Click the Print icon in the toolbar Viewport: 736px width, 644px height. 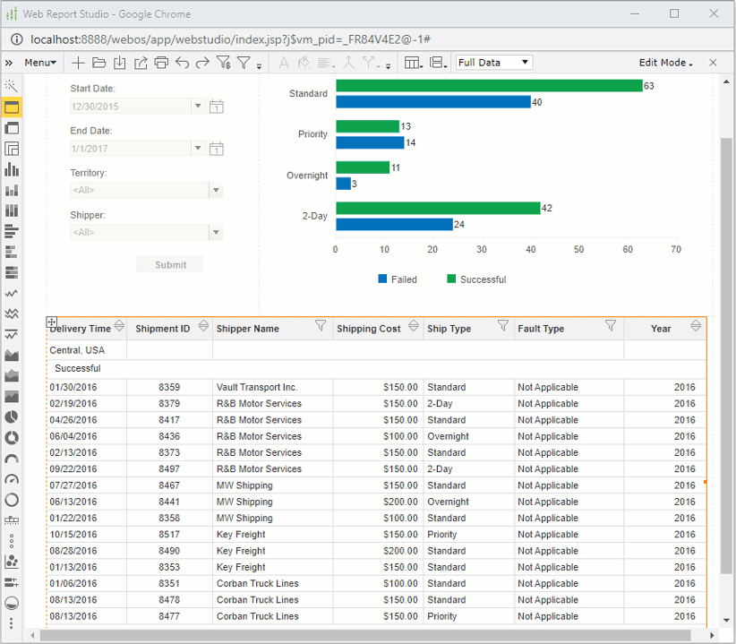coord(163,63)
